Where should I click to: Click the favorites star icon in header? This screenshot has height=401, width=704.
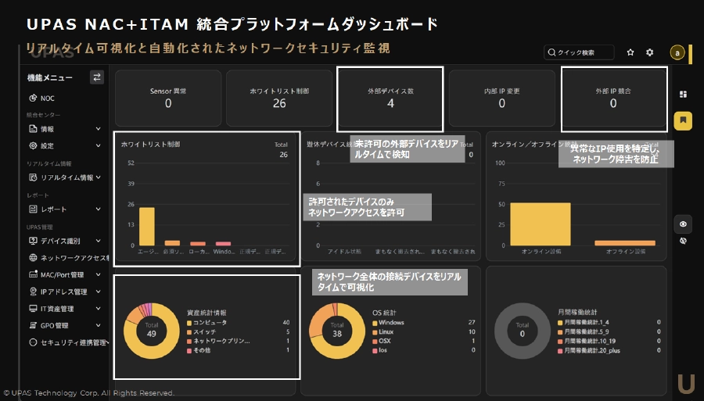pos(630,52)
